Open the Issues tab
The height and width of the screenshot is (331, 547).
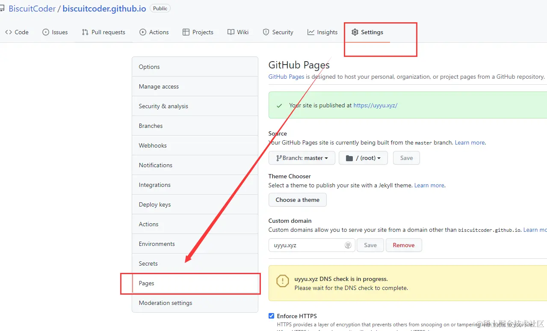[55, 32]
